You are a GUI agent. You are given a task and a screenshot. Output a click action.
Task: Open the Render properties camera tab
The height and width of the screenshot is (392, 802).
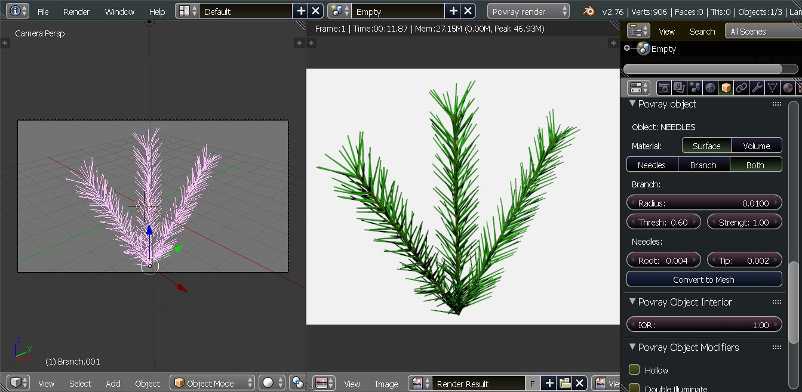663,88
